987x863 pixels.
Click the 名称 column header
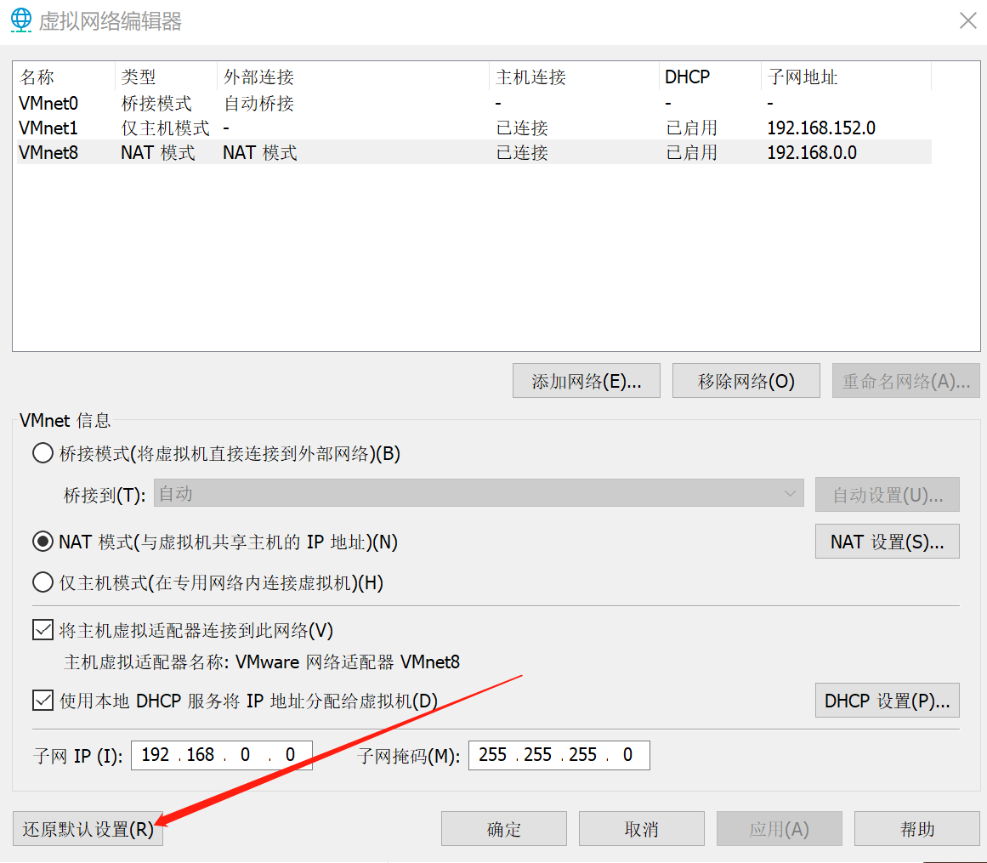pyautogui.click(x=65, y=77)
